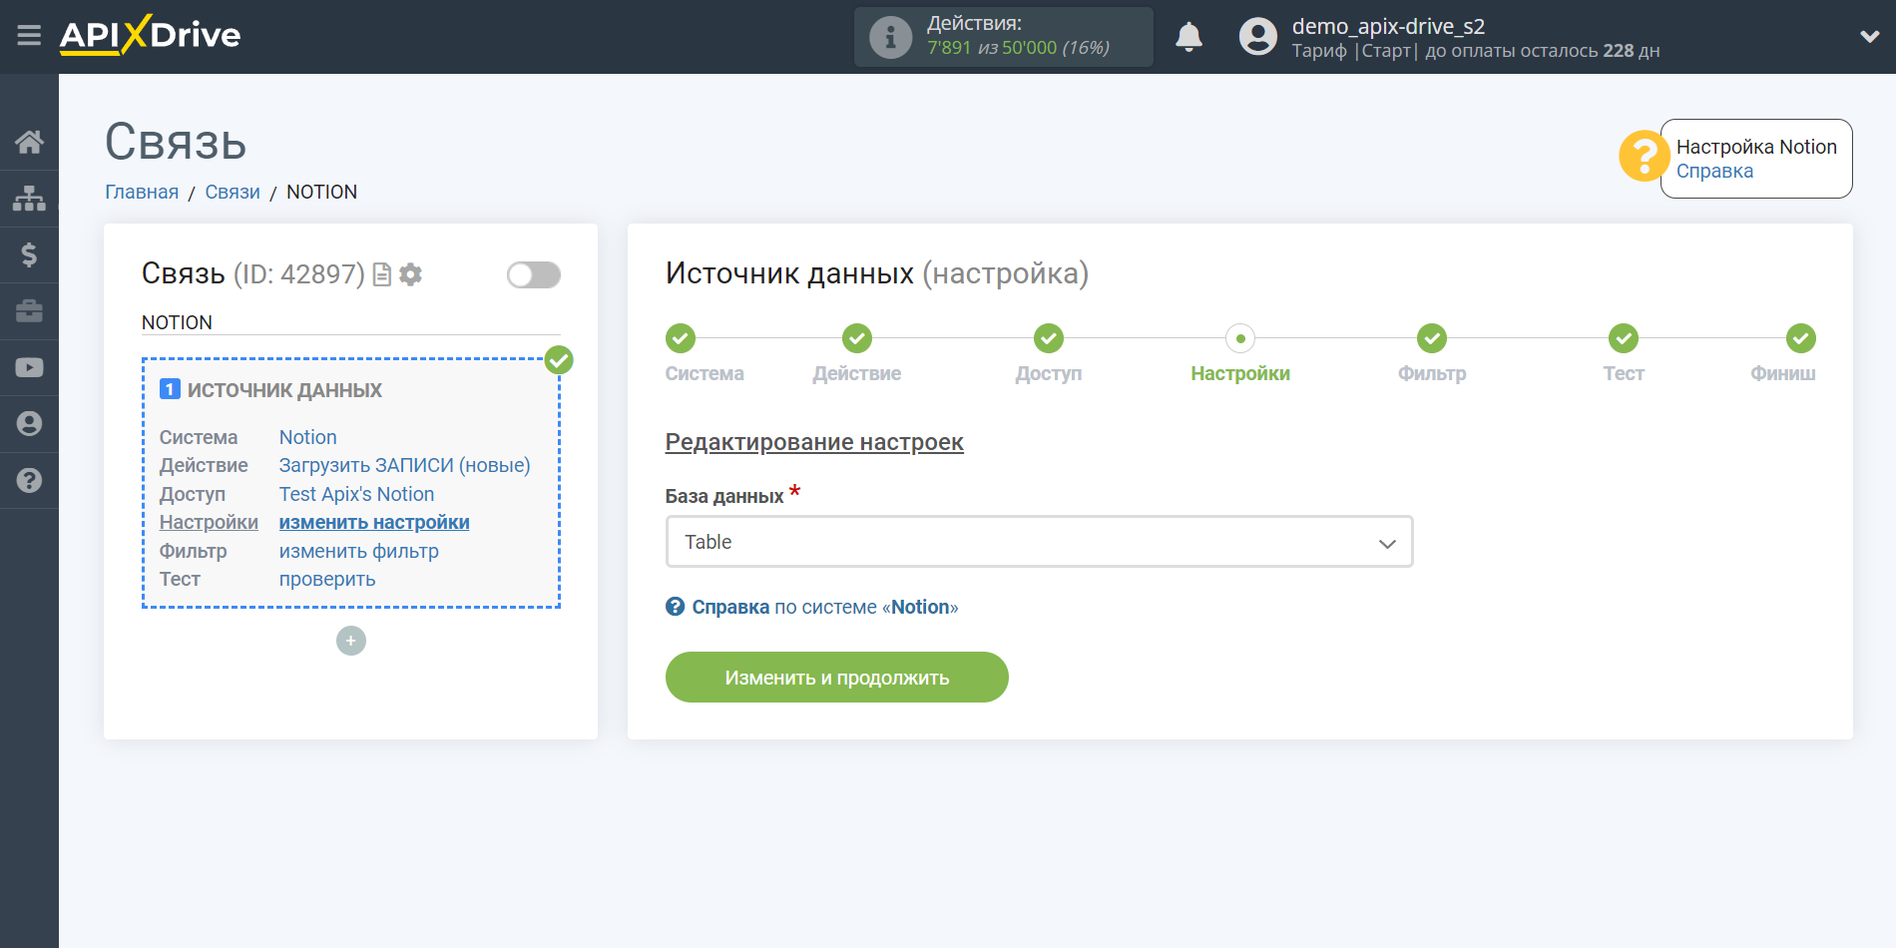Click Загрузить ЗАПИСИ (новые) action
Screen dimensions: 1896x948
coord(404,465)
